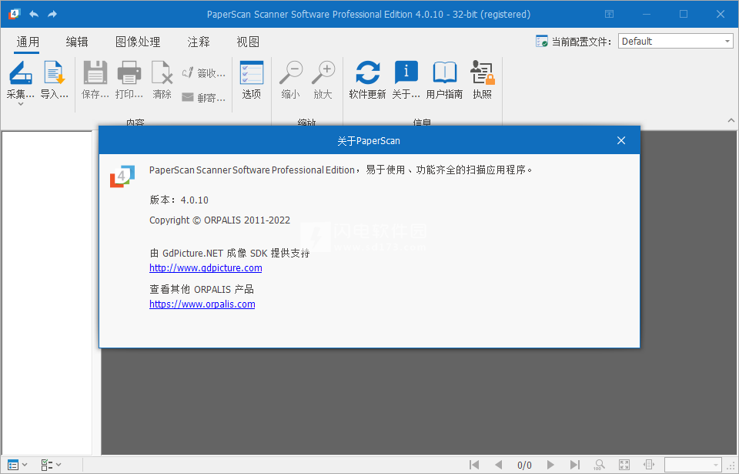Open the Default profile combo box
Image resolution: width=739 pixels, height=474 pixels.
click(x=675, y=41)
